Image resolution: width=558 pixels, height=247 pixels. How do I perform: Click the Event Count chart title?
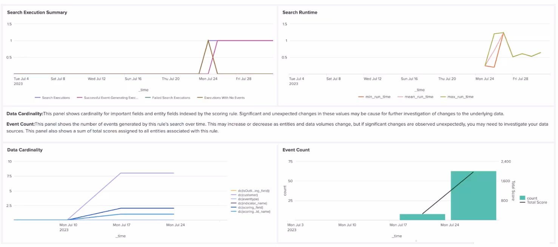[x=296, y=150]
